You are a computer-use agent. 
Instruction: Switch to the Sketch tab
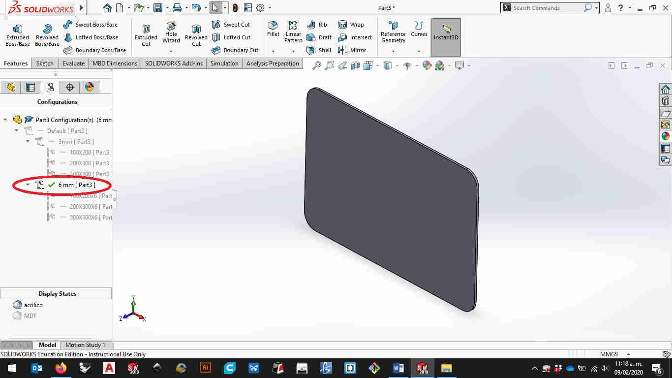point(45,63)
